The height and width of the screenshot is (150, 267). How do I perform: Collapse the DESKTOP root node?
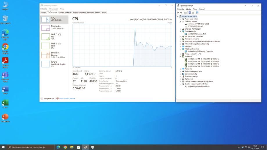178,17
